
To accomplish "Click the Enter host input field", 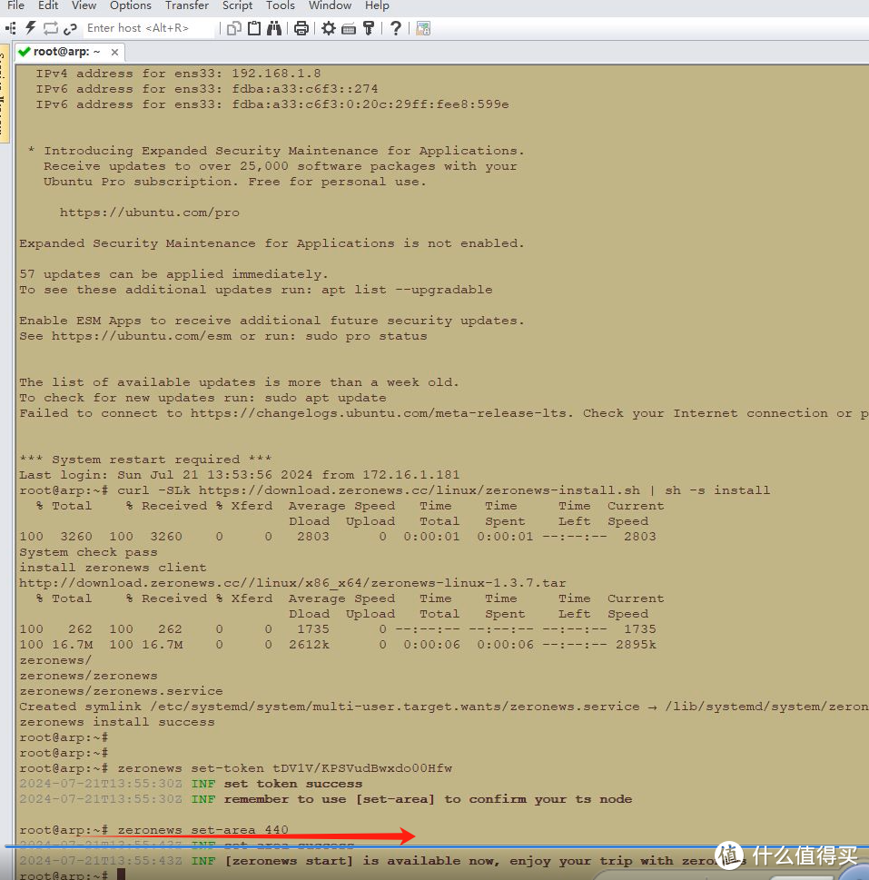I will [x=149, y=28].
